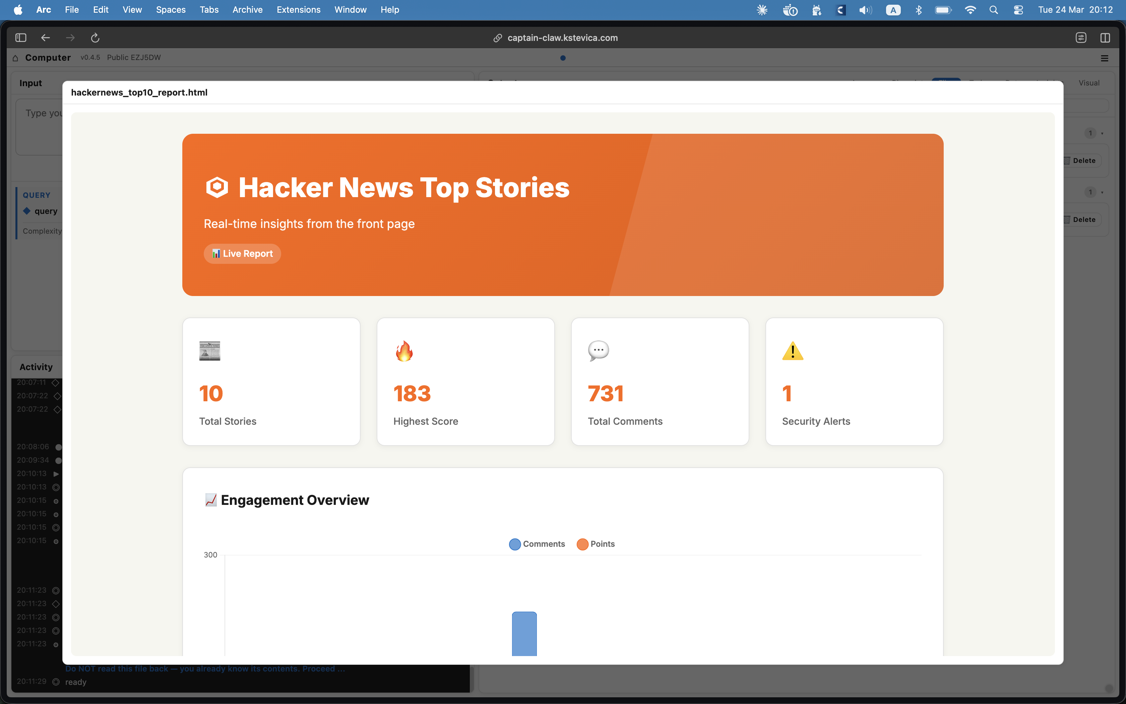Click the Security Alerts label
This screenshot has width=1126, height=704.
click(x=816, y=421)
